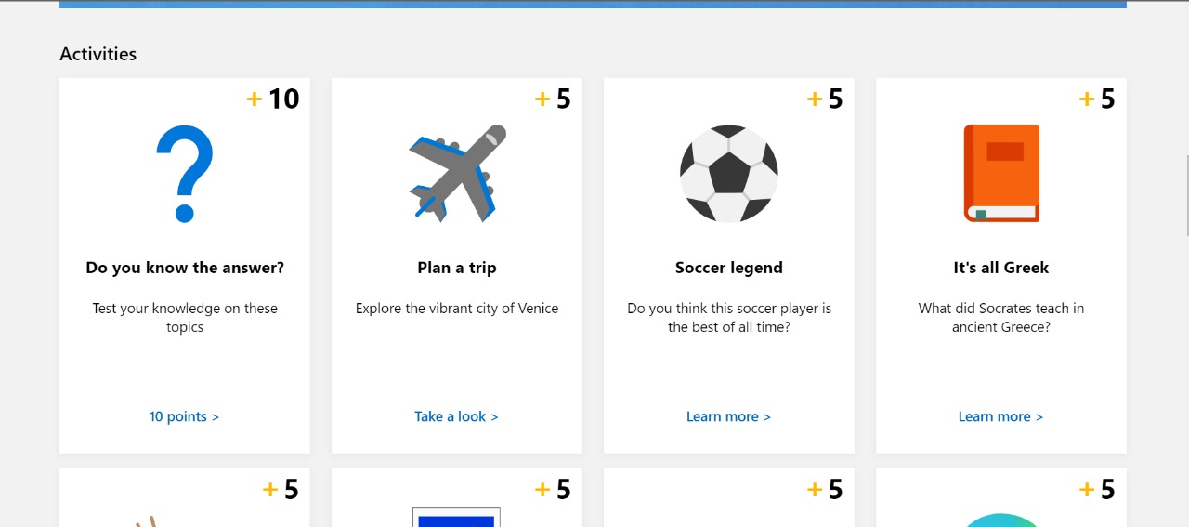Viewport: 1189px width, 527px height.
Task: Click the orange book icon
Action: coord(1001,174)
